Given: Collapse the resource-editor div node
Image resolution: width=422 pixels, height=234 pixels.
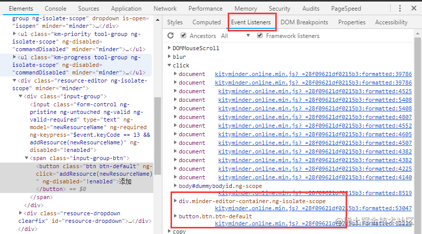Looking at the screenshot, I should click(15, 81).
